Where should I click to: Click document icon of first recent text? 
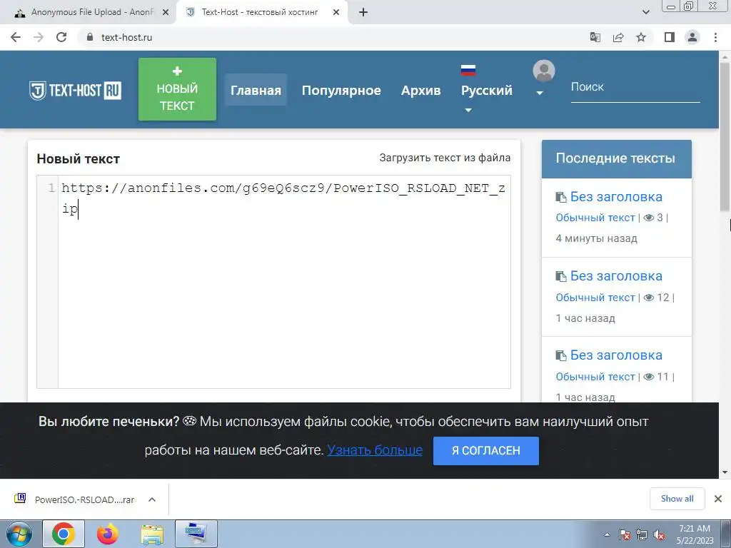click(561, 197)
